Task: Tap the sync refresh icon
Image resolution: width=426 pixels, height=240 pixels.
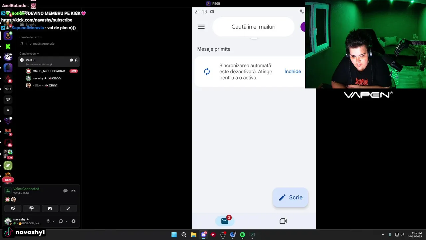Action: (207, 72)
